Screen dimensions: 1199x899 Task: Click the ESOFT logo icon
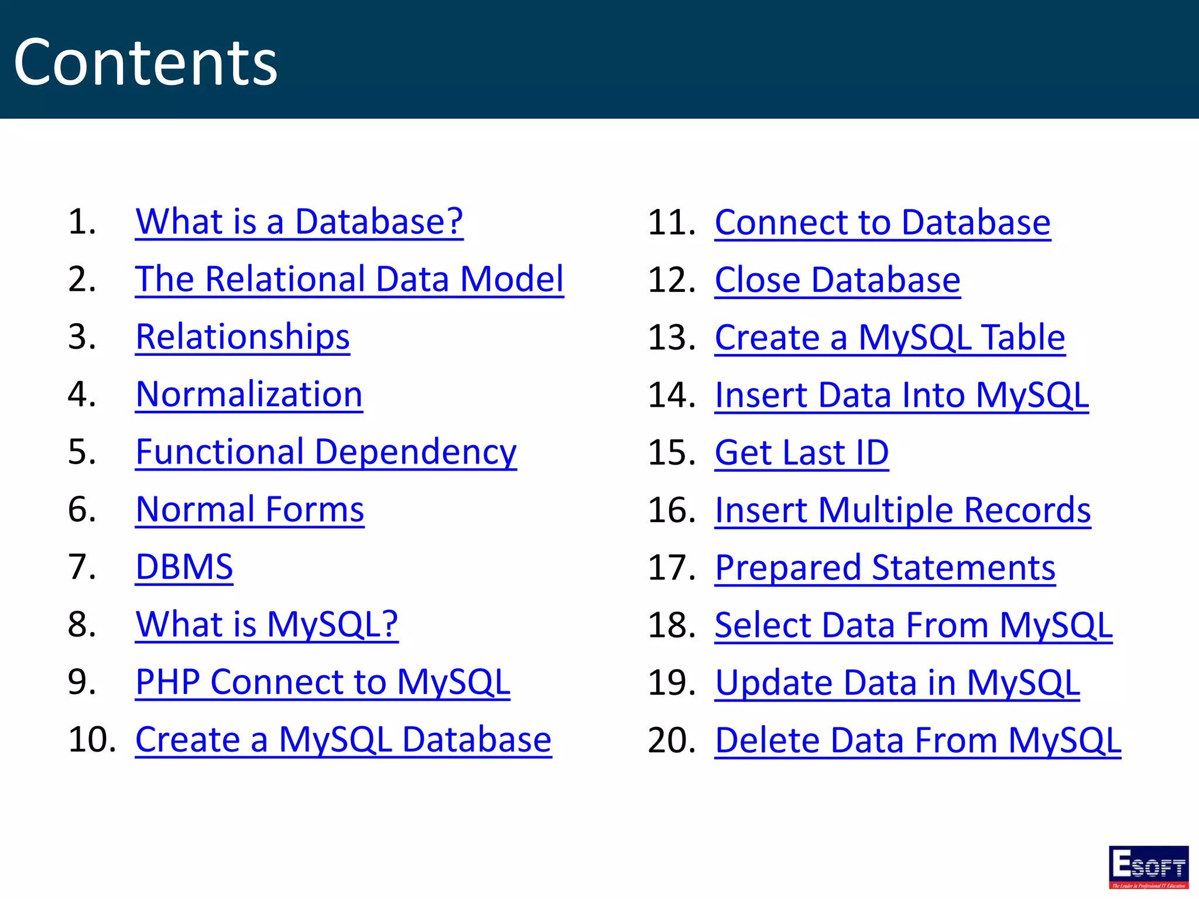pos(1148,866)
